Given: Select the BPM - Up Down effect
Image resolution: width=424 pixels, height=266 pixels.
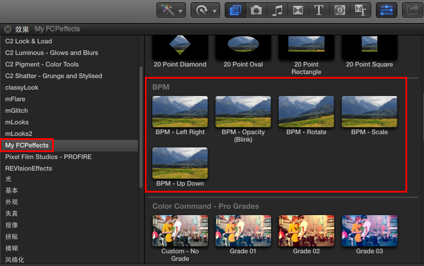Looking at the screenshot, I should 180,163.
